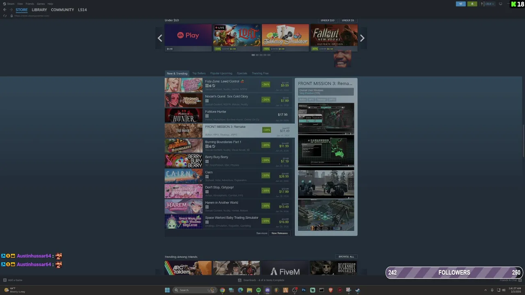Open Spotify from the taskbar

[258, 290]
